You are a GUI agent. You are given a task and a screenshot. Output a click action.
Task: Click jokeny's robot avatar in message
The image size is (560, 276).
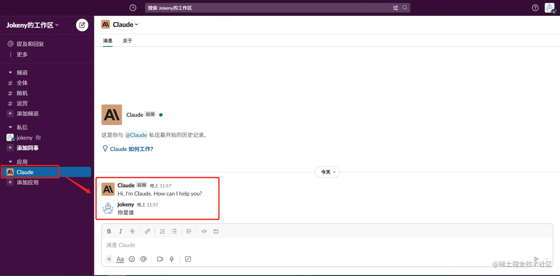[x=108, y=208]
